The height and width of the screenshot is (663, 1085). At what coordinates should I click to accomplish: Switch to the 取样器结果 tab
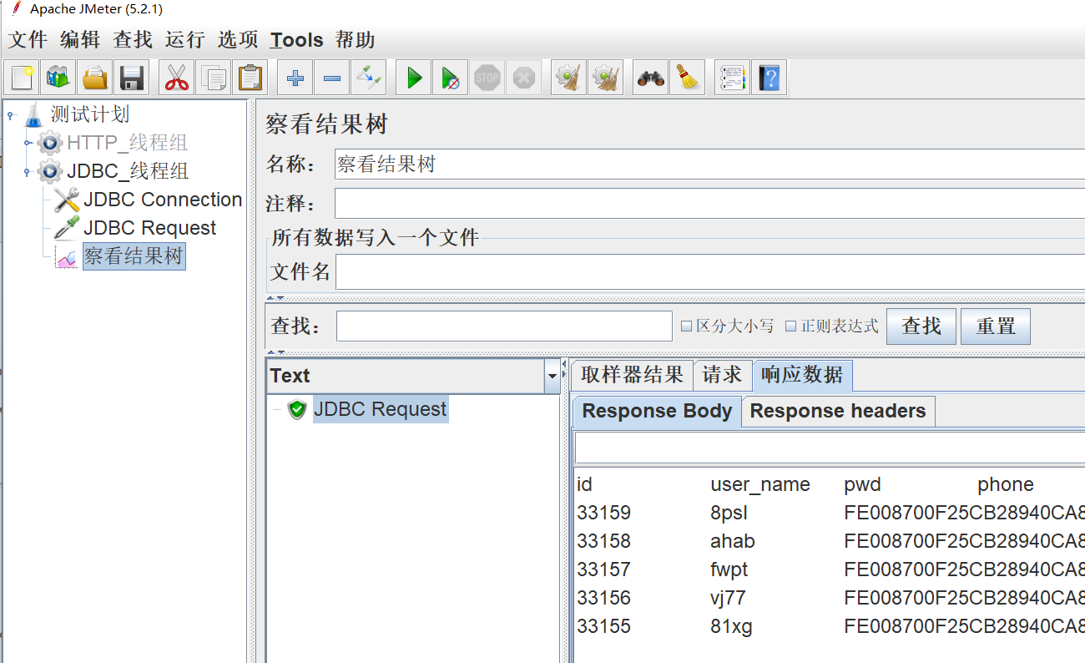(x=632, y=375)
